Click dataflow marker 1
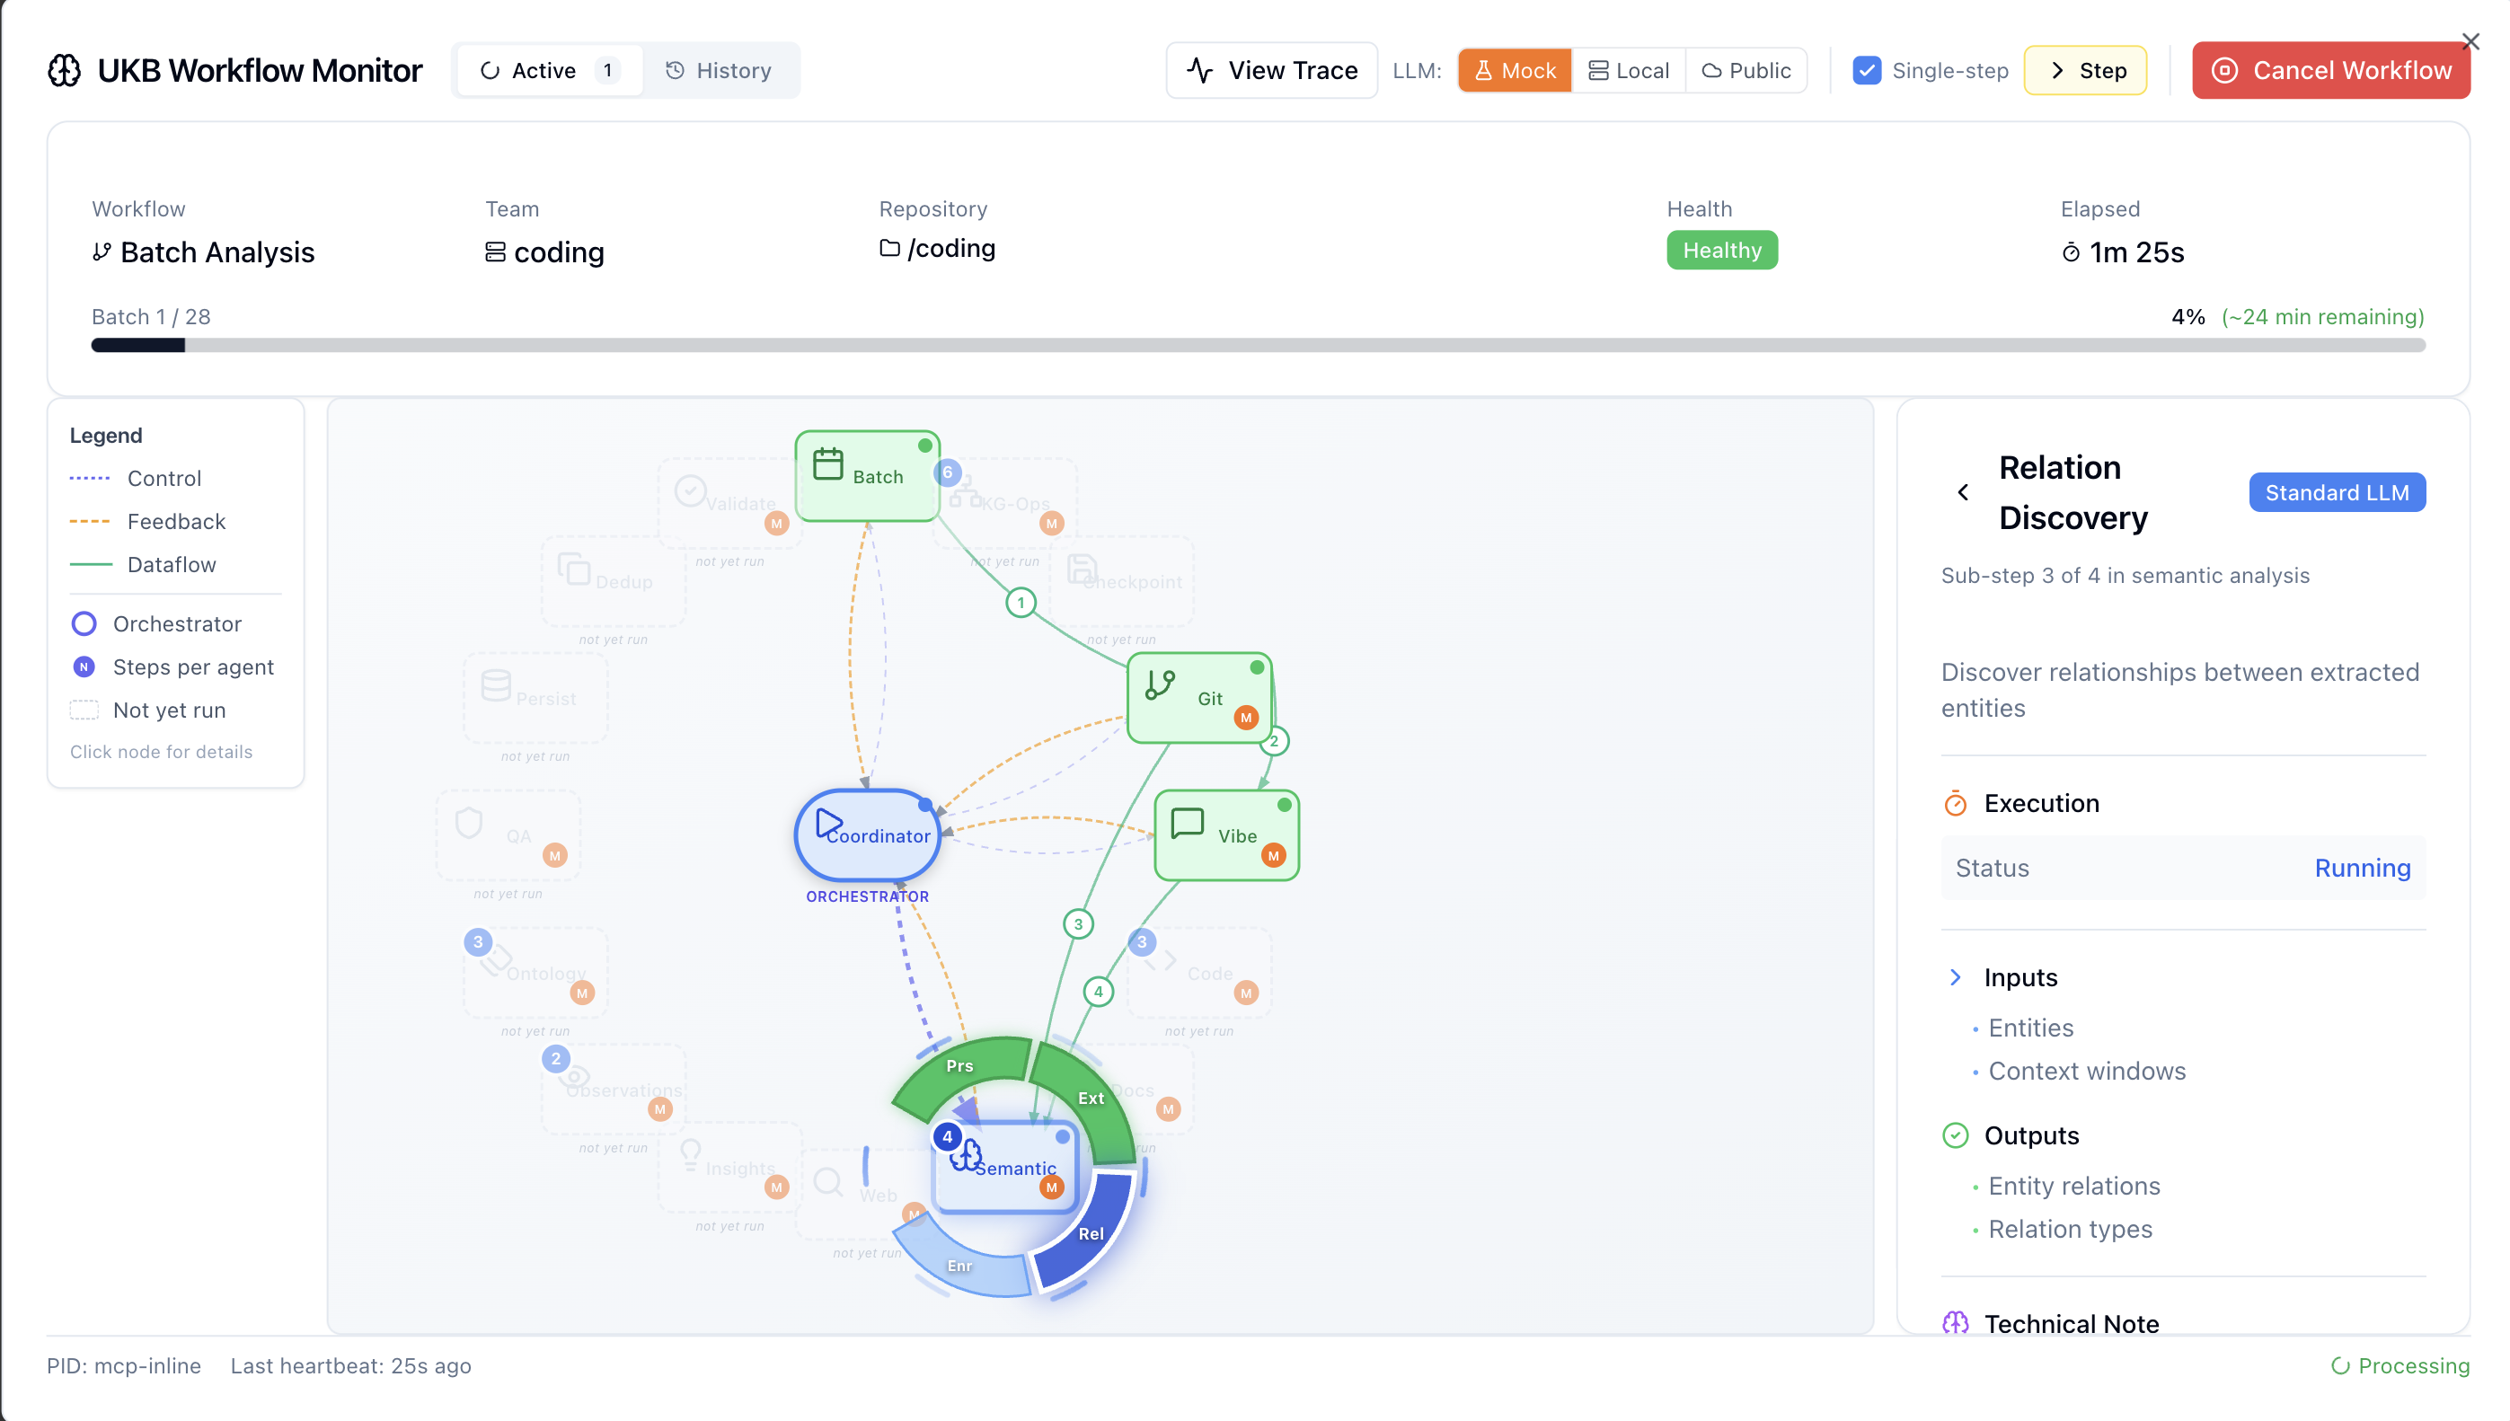 click(1021, 602)
